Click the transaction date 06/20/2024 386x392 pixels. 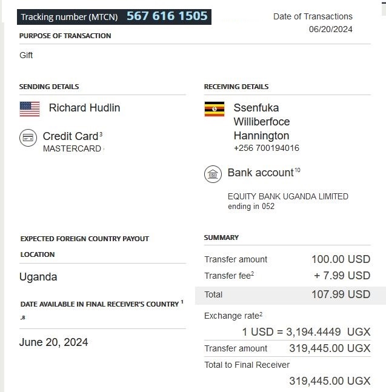[x=330, y=29]
